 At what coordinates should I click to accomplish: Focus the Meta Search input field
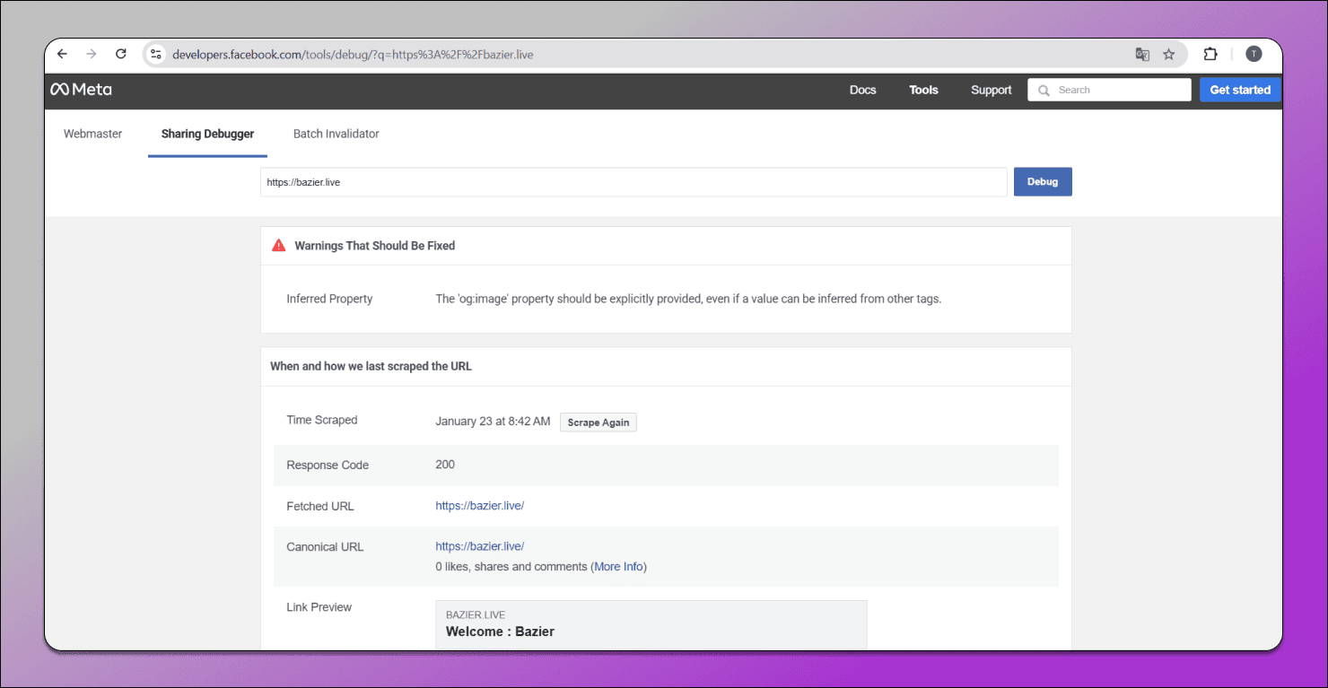coord(1109,90)
